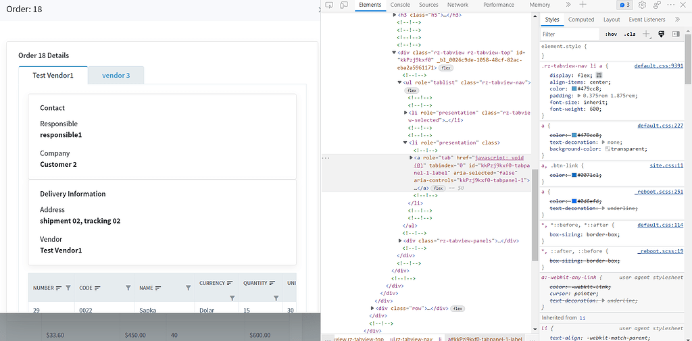Open the CURRENCY column filter icon

tap(232, 298)
